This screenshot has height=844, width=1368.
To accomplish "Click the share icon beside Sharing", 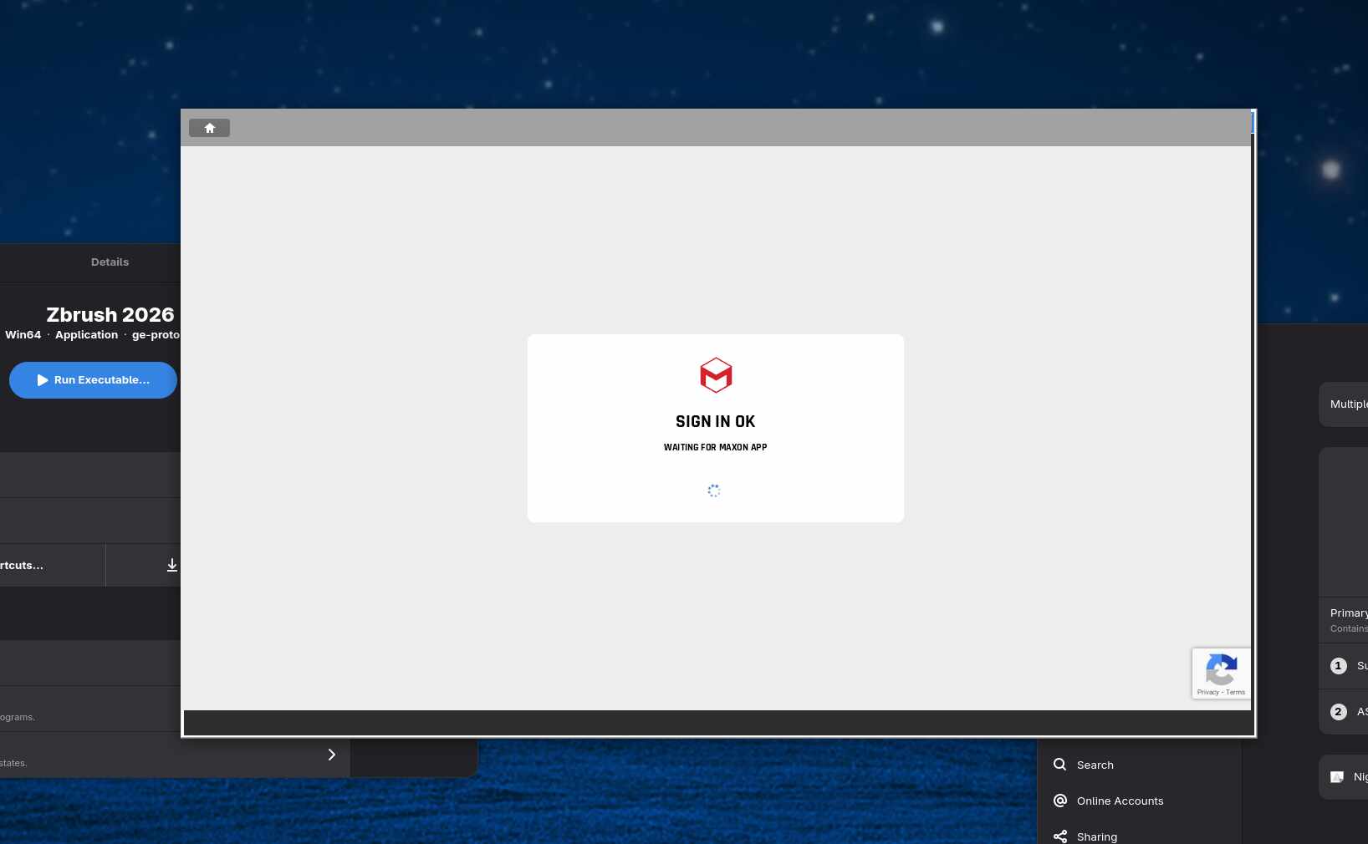I will click(x=1060, y=836).
